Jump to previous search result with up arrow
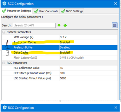Viewport: 121px width, 112px height. (65, 25)
